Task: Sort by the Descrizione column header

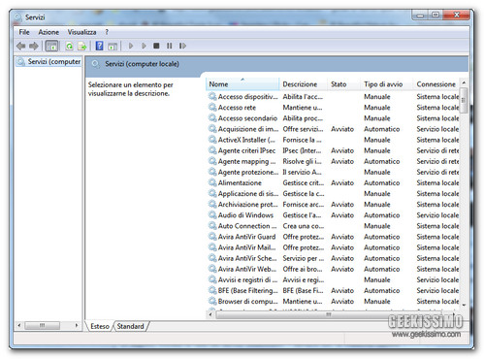Action: click(x=304, y=84)
